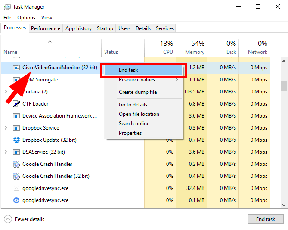This screenshot has width=288, height=230.
Task: Click the scrollbar down arrow
Action: [284, 205]
